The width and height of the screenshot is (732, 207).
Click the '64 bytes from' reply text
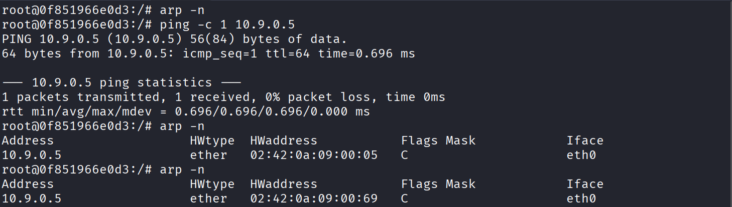click(x=50, y=53)
